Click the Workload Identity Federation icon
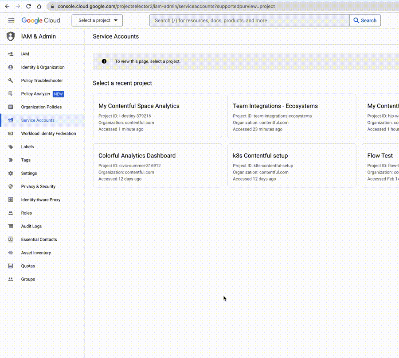The height and width of the screenshot is (358, 399). click(x=11, y=133)
